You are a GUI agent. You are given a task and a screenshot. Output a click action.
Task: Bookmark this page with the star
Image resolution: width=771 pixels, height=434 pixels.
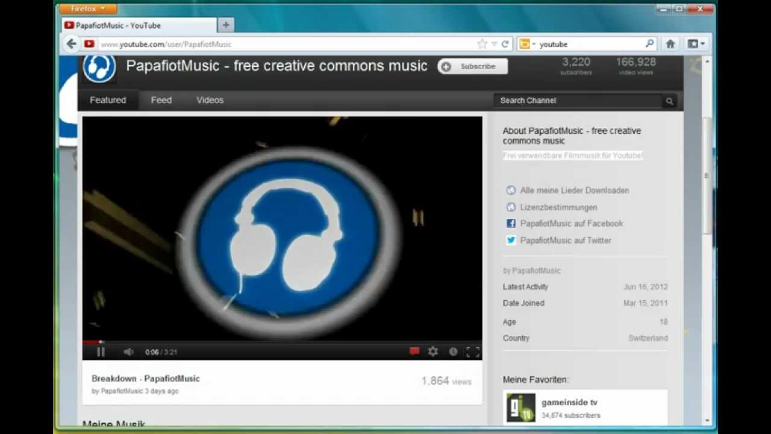pyautogui.click(x=482, y=44)
